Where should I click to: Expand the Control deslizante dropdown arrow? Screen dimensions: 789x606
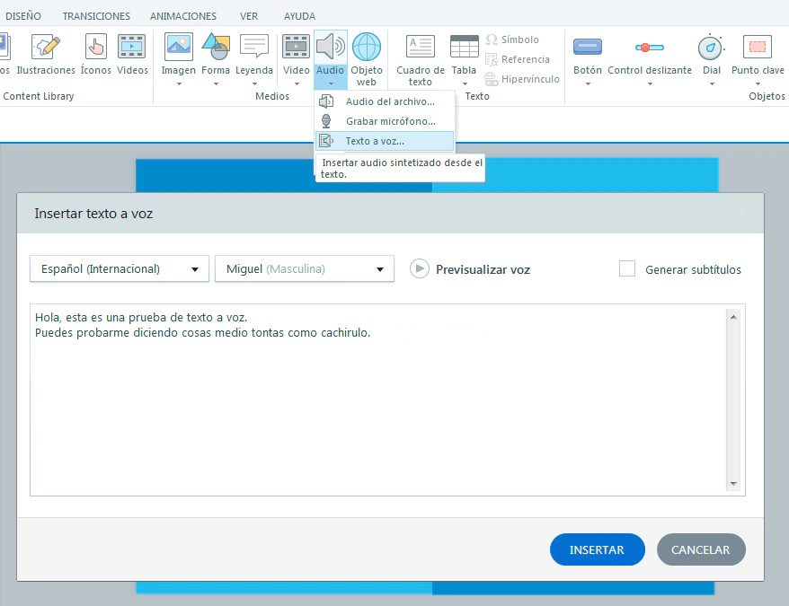(650, 84)
